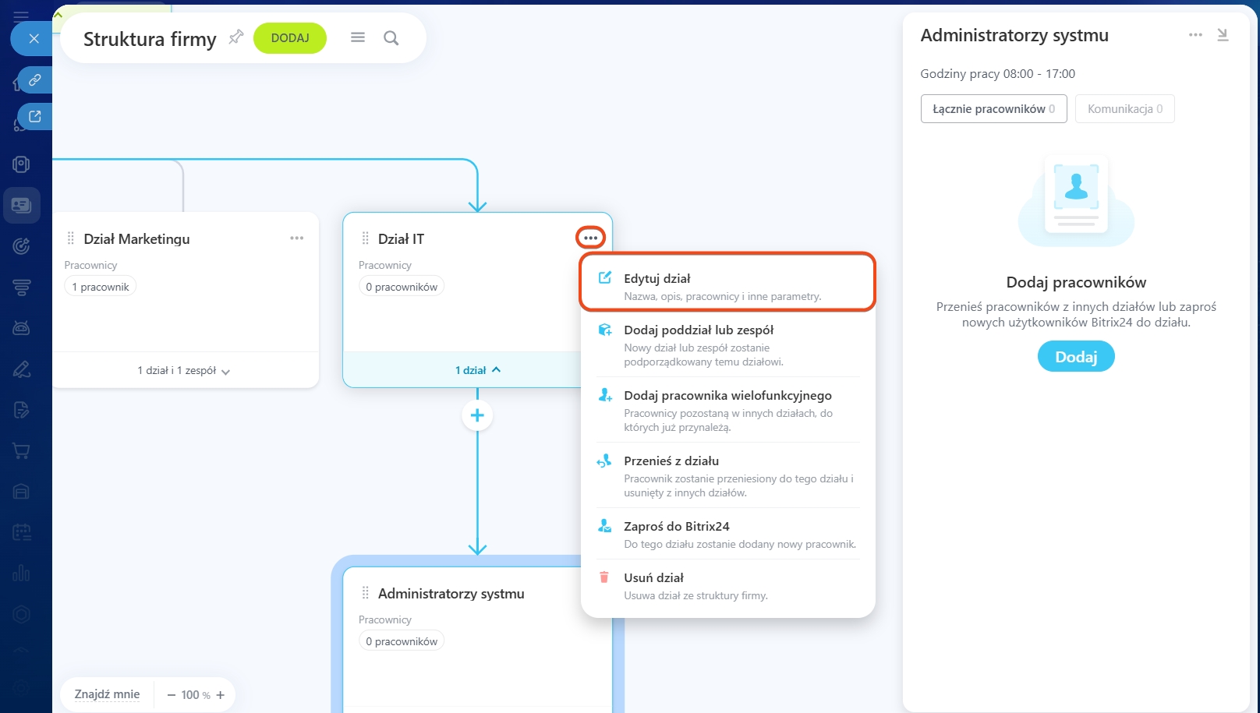Image resolution: width=1260 pixels, height=713 pixels.
Task: Open the search magnifier in header
Action: (x=391, y=38)
